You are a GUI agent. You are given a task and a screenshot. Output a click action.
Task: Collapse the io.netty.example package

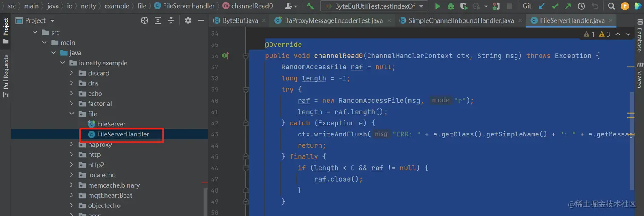(63, 63)
